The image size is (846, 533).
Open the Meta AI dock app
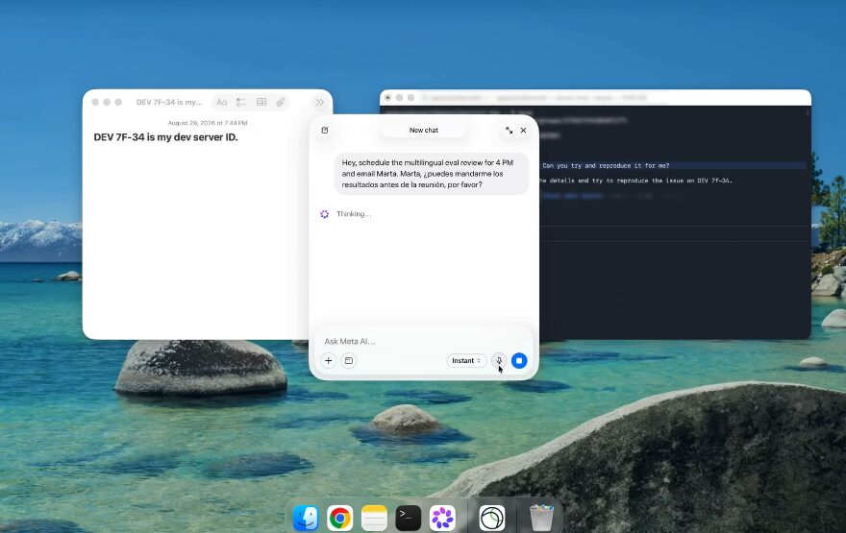tap(442, 518)
